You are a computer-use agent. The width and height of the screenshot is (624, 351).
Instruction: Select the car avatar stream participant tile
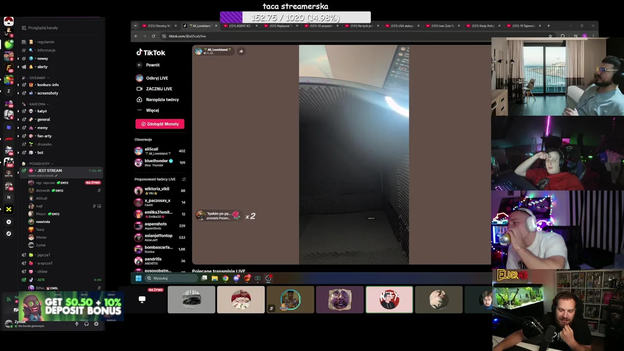pyautogui.click(x=191, y=300)
